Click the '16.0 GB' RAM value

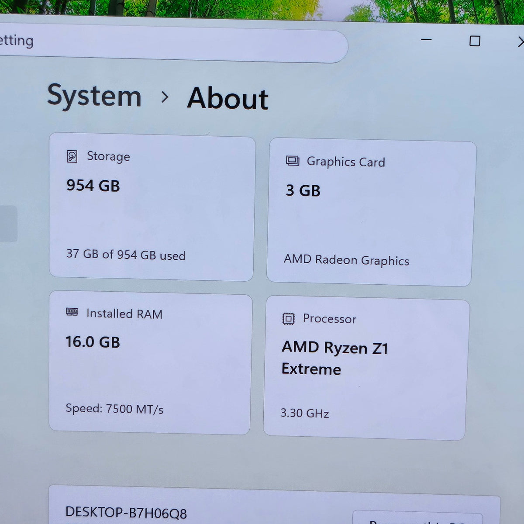click(x=93, y=342)
